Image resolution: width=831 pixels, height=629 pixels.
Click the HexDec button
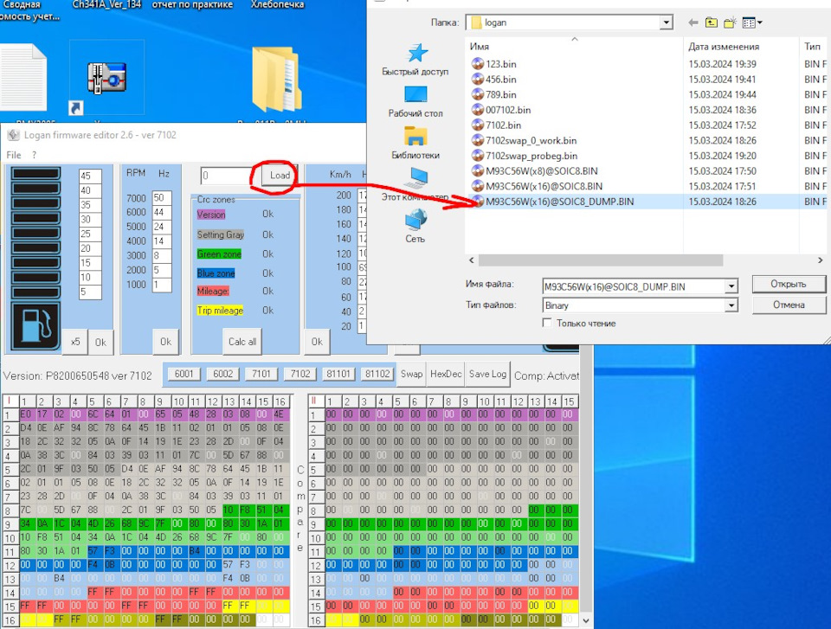(x=446, y=374)
